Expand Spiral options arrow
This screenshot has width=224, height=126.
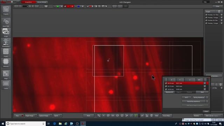tap(61, 115)
